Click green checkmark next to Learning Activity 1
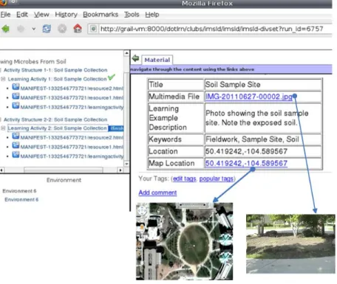Image resolution: width=337 pixels, height=284 pixels. click(x=112, y=77)
